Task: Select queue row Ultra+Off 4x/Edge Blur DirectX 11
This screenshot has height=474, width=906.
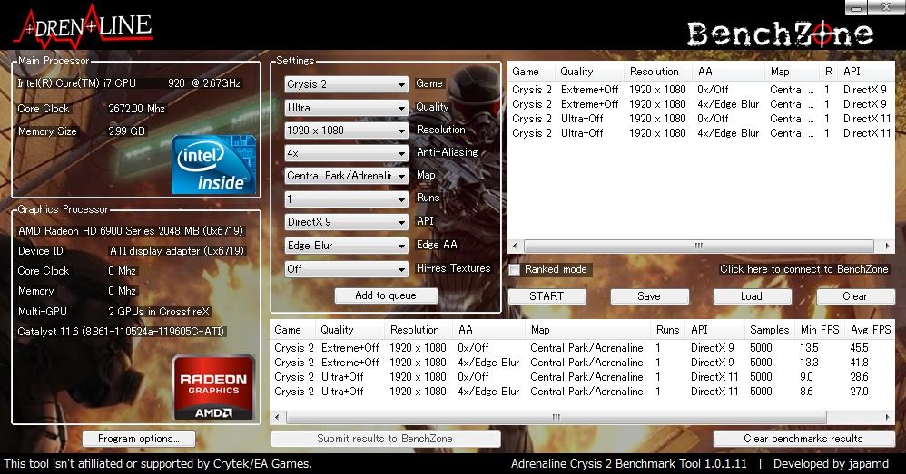Action: click(701, 132)
